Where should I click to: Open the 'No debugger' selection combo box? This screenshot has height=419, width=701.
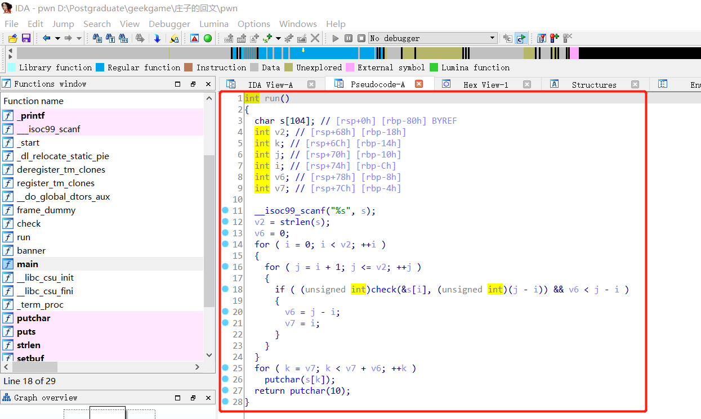(433, 38)
